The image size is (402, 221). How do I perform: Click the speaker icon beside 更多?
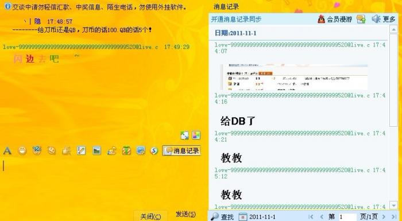376,19
